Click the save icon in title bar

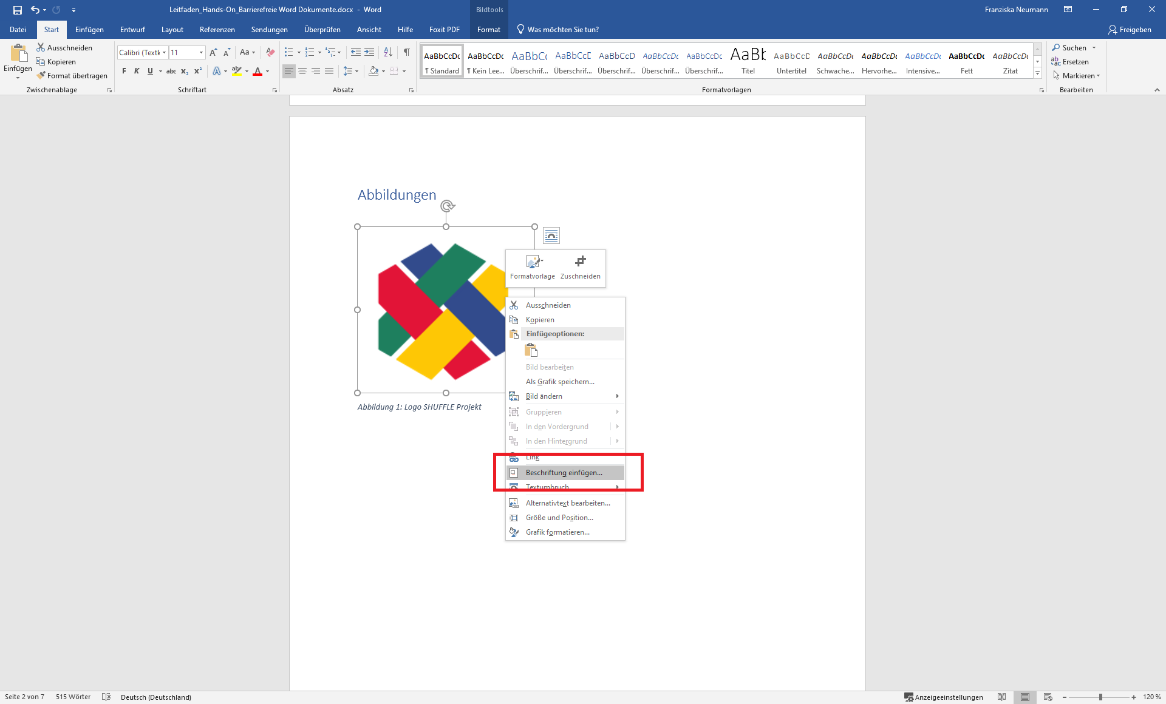click(x=17, y=10)
